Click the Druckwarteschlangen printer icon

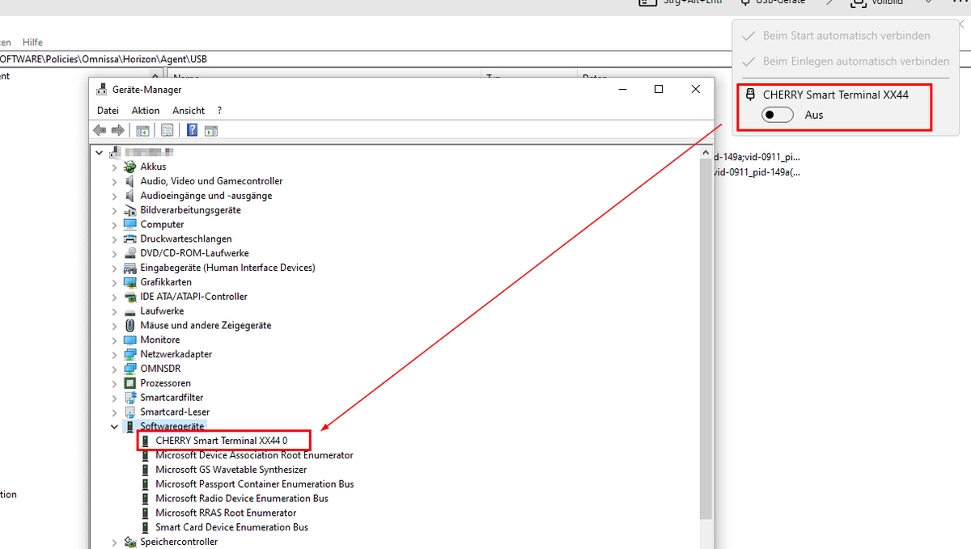[130, 239]
